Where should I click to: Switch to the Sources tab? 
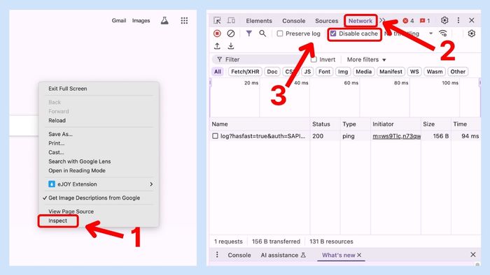coord(327,21)
